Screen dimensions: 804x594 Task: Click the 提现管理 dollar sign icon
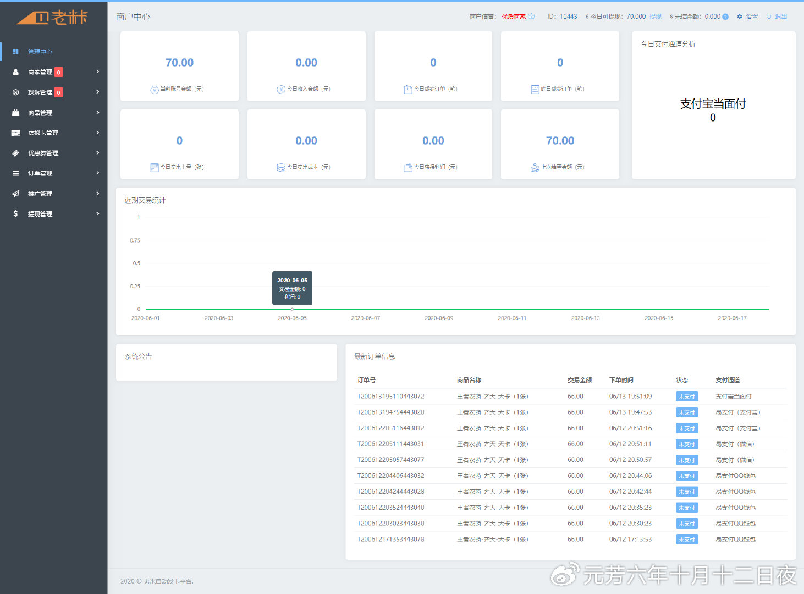15,214
